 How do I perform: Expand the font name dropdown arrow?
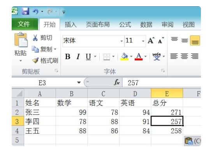click(x=122, y=41)
